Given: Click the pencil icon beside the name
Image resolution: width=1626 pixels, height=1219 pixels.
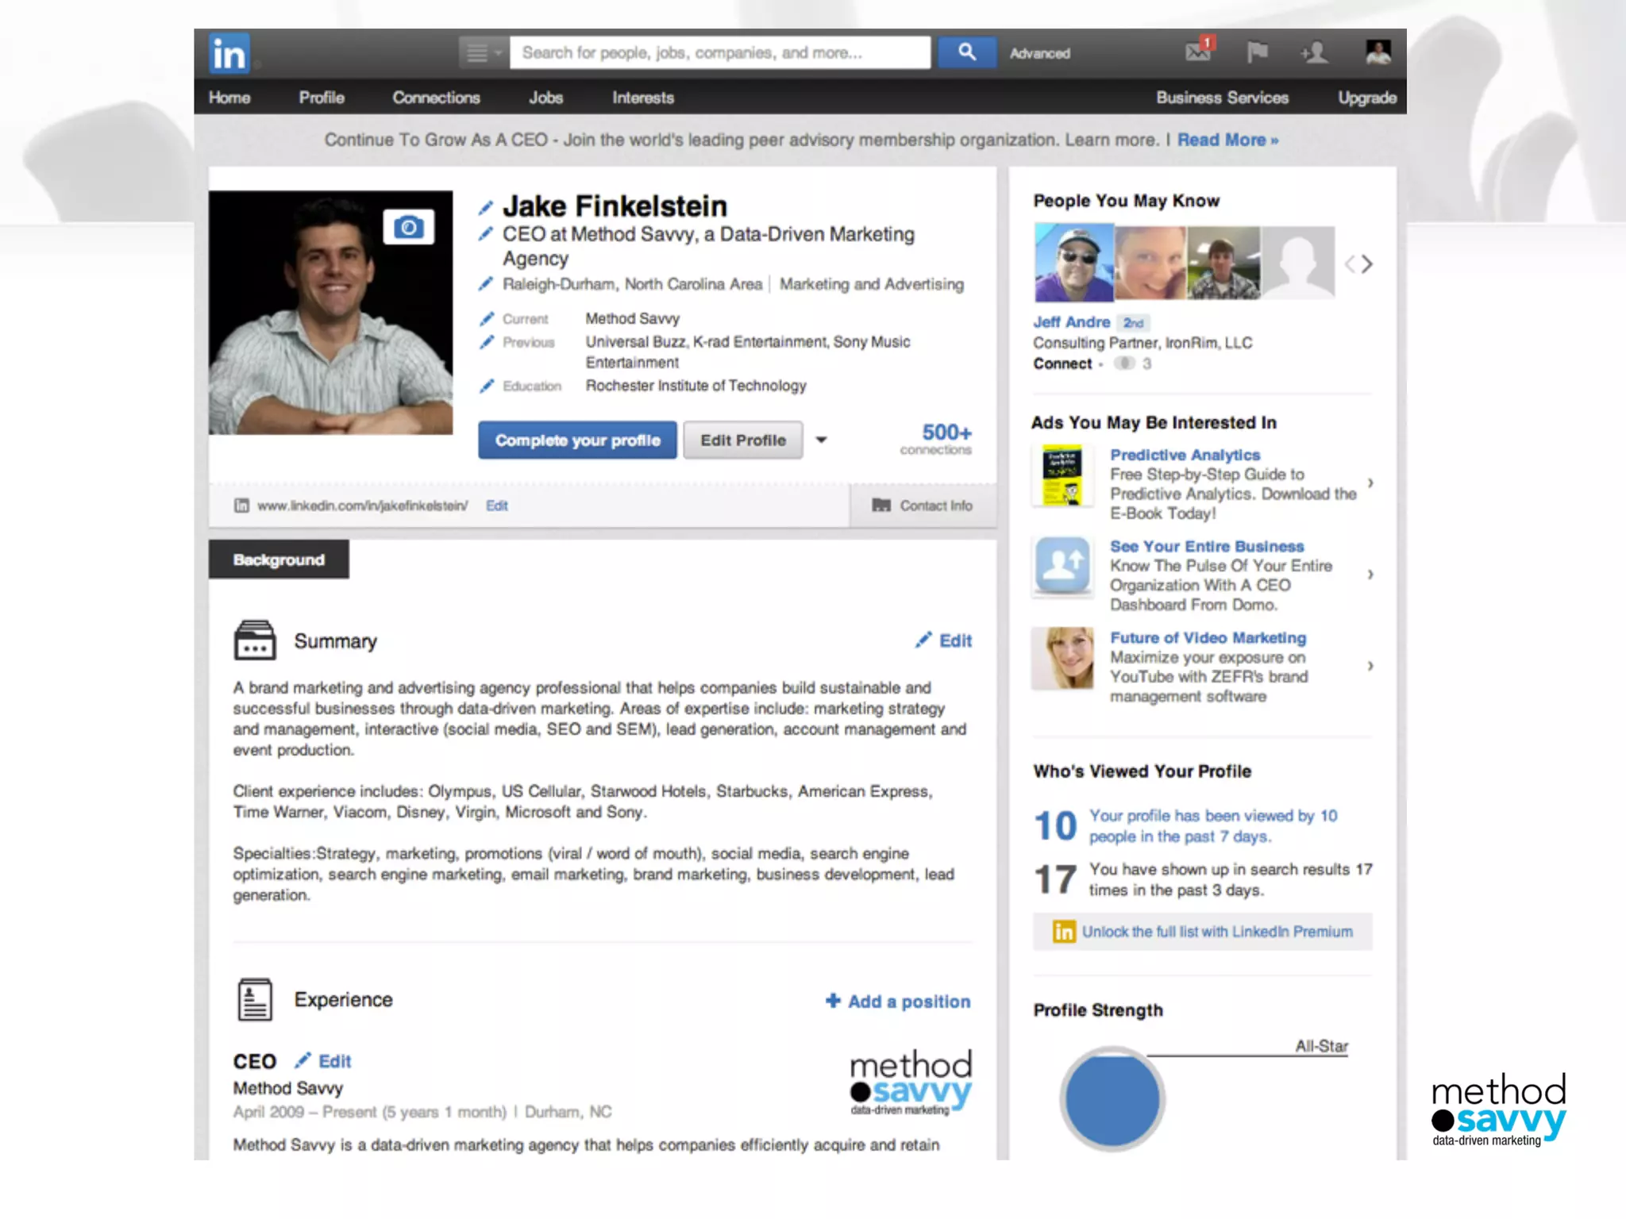Looking at the screenshot, I should pyautogui.click(x=486, y=209).
